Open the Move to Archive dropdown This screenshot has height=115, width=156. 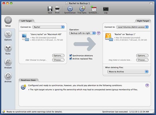(x=128, y=72)
